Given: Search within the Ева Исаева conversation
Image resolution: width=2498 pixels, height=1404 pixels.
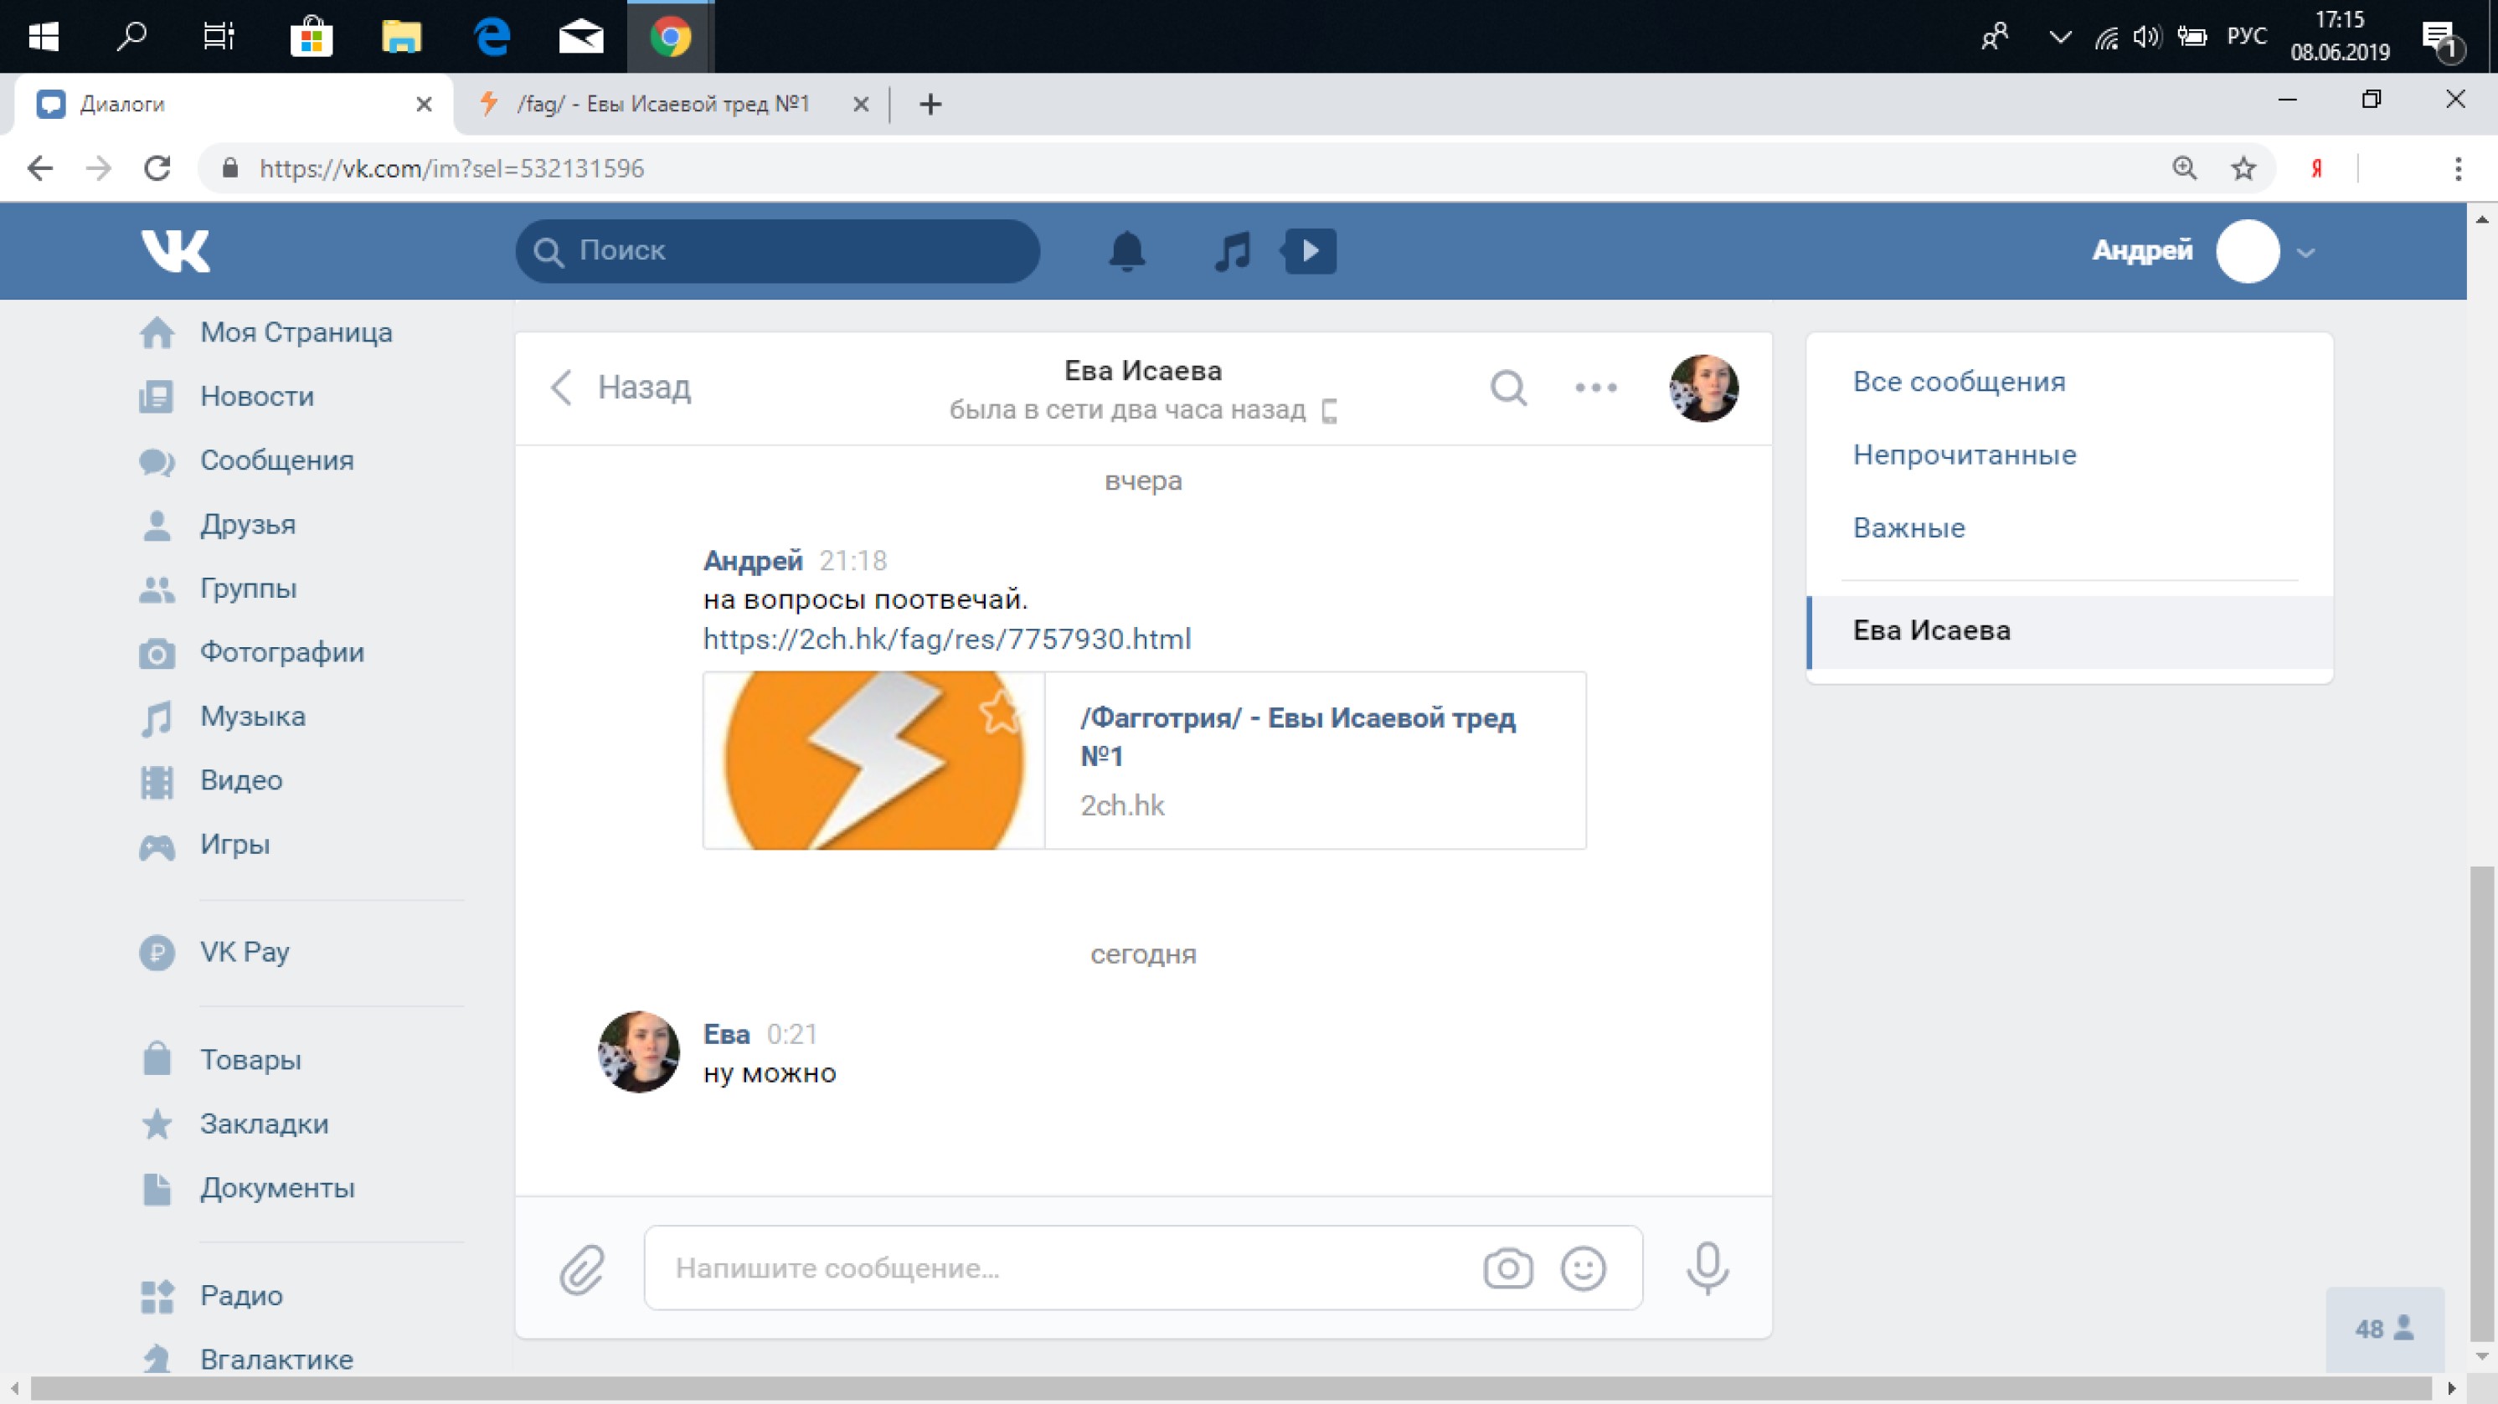Looking at the screenshot, I should coord(1508,388).
